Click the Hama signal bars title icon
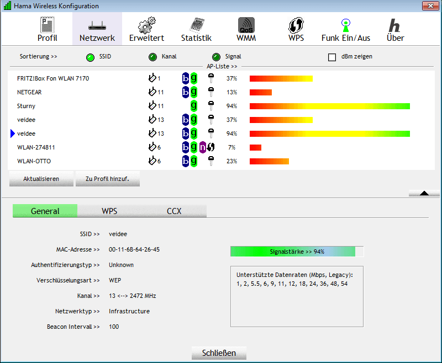Viewport: 442px width, 363px height. click(7, 6)
